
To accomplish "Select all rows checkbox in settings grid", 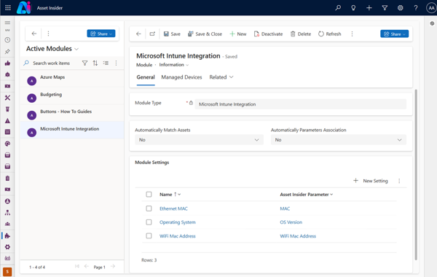I will coord(149,194).
